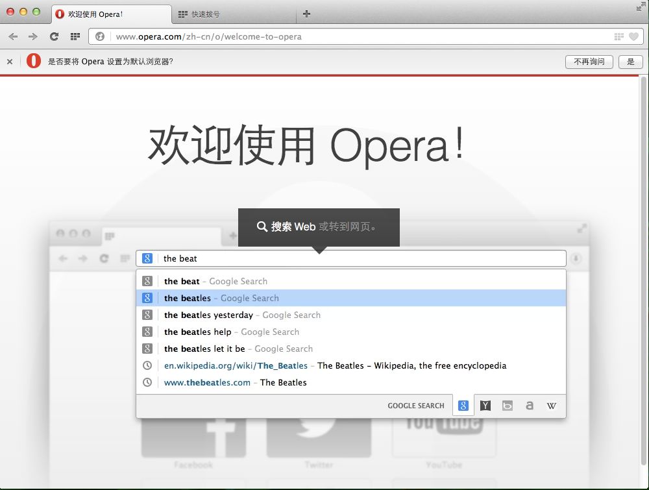Click the globe site info icon

click(x=100, y=36)
